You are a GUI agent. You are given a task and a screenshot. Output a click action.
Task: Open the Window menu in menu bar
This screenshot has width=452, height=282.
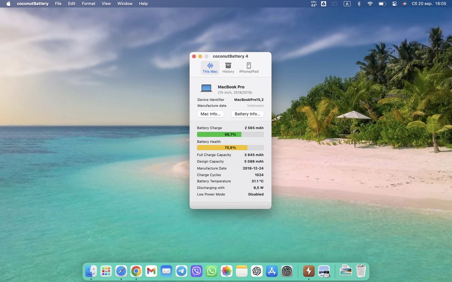[x=125, y=4]
